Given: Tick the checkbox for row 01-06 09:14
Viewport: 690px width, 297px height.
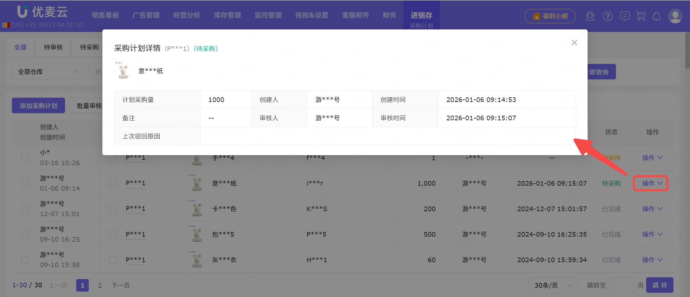Looking at the screenshot, I should pyautogui.click(x=25, y=183).
